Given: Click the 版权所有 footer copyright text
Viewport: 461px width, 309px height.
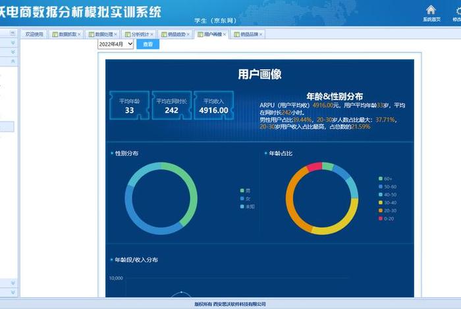Looking at the screenshot, I should pyautogui.click(x=230, y=304).
